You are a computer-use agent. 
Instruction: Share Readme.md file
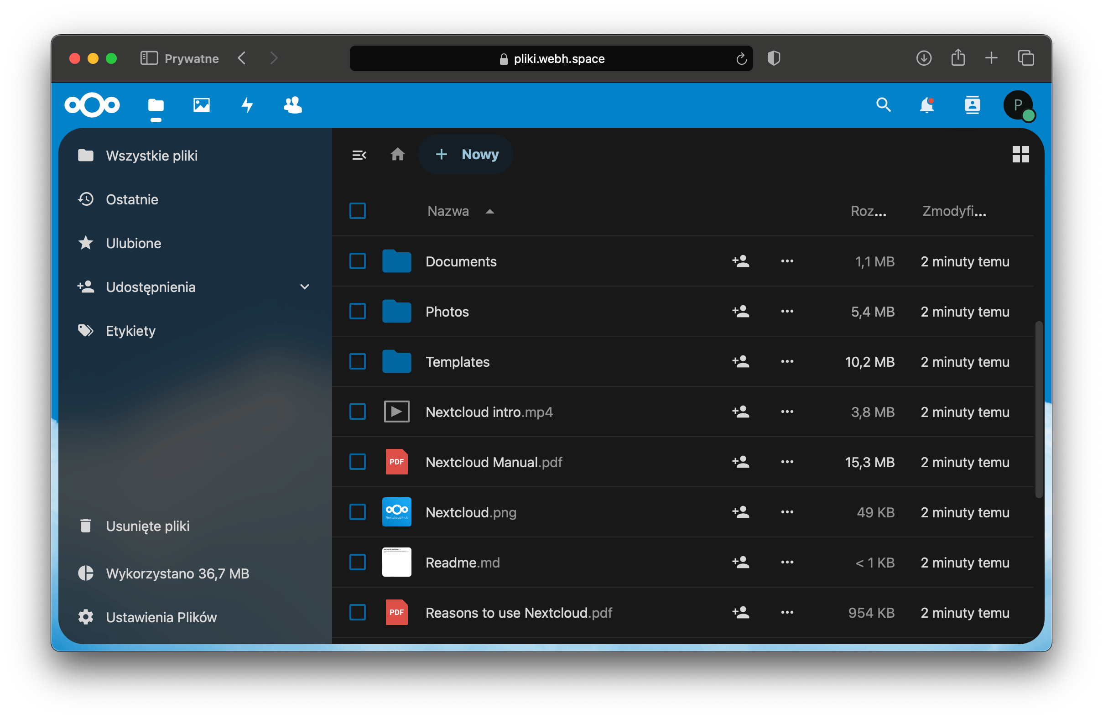coord(741,563)
